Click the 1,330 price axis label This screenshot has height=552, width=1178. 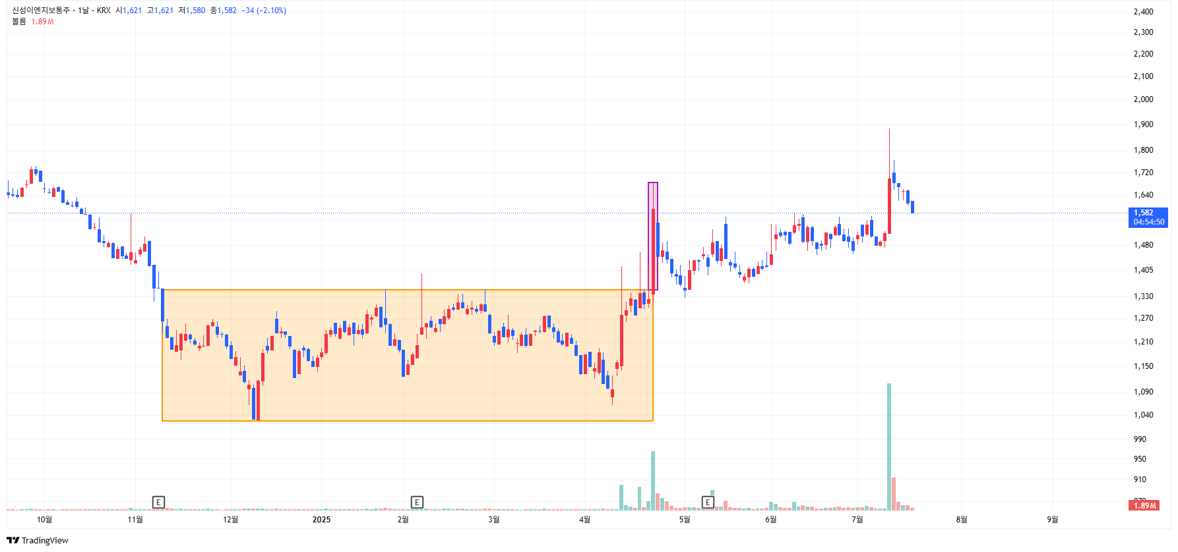(1144, 296)
